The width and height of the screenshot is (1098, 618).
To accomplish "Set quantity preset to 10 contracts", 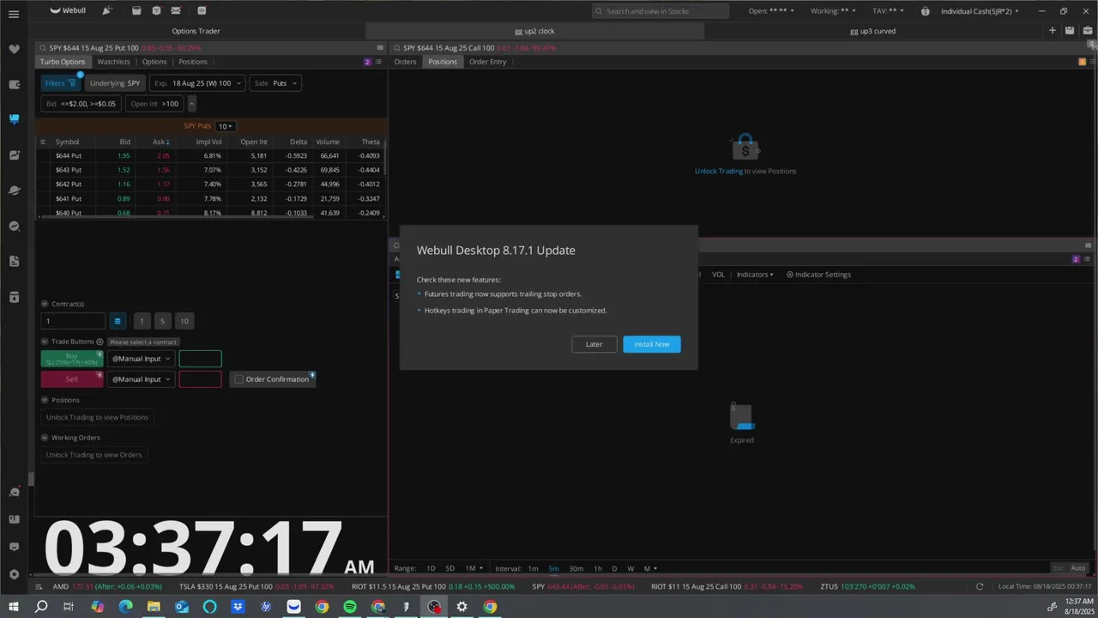I will [x=184, y=321].
